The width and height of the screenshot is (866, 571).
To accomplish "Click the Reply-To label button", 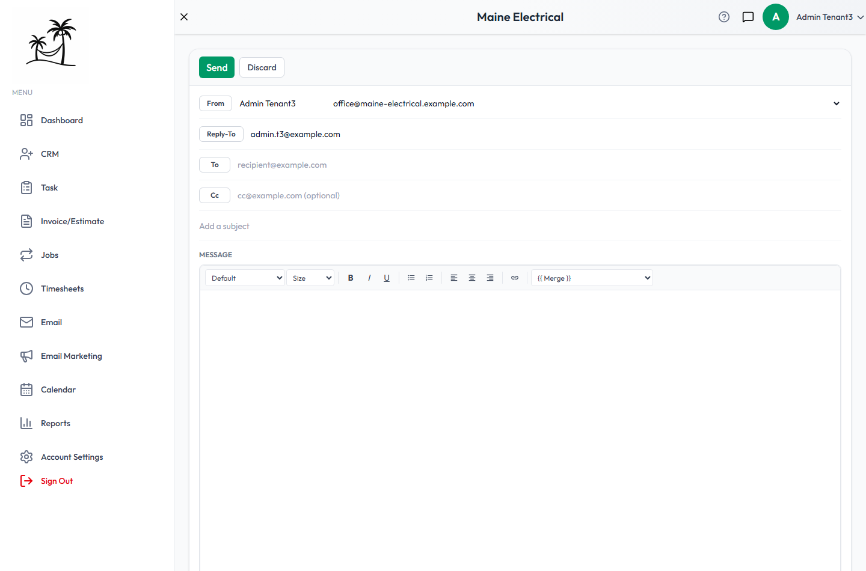I will (221, 134).
